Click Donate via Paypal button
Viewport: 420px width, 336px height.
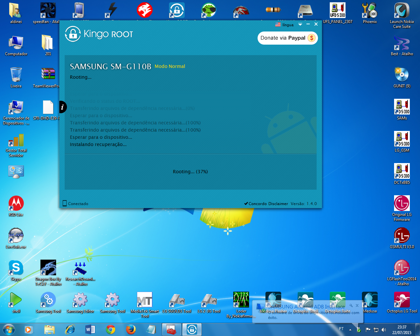point(288,38)
